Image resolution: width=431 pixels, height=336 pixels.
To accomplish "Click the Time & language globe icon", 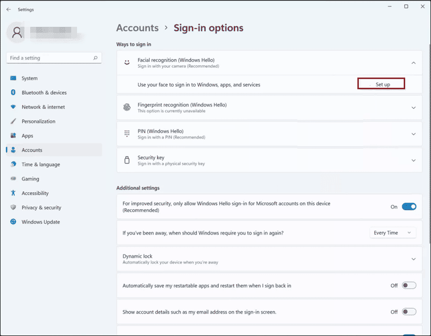I will pos(13,164).
